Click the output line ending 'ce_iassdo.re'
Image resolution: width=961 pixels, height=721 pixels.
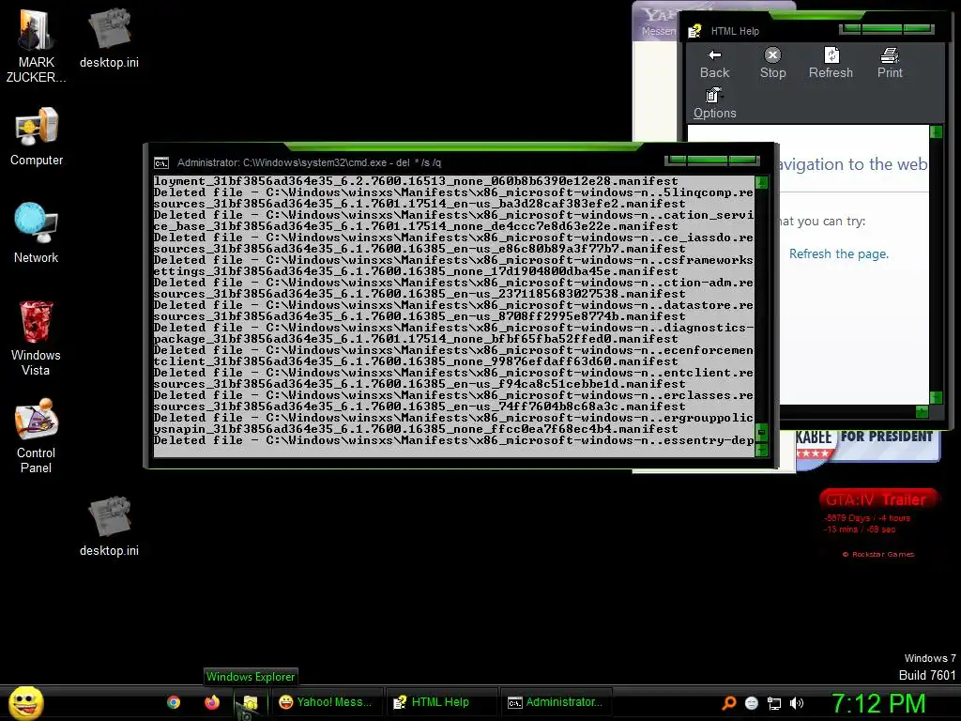click(453, 238)
